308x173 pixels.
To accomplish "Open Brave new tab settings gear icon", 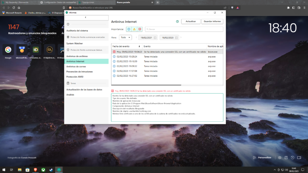I will tap(280, 158).
